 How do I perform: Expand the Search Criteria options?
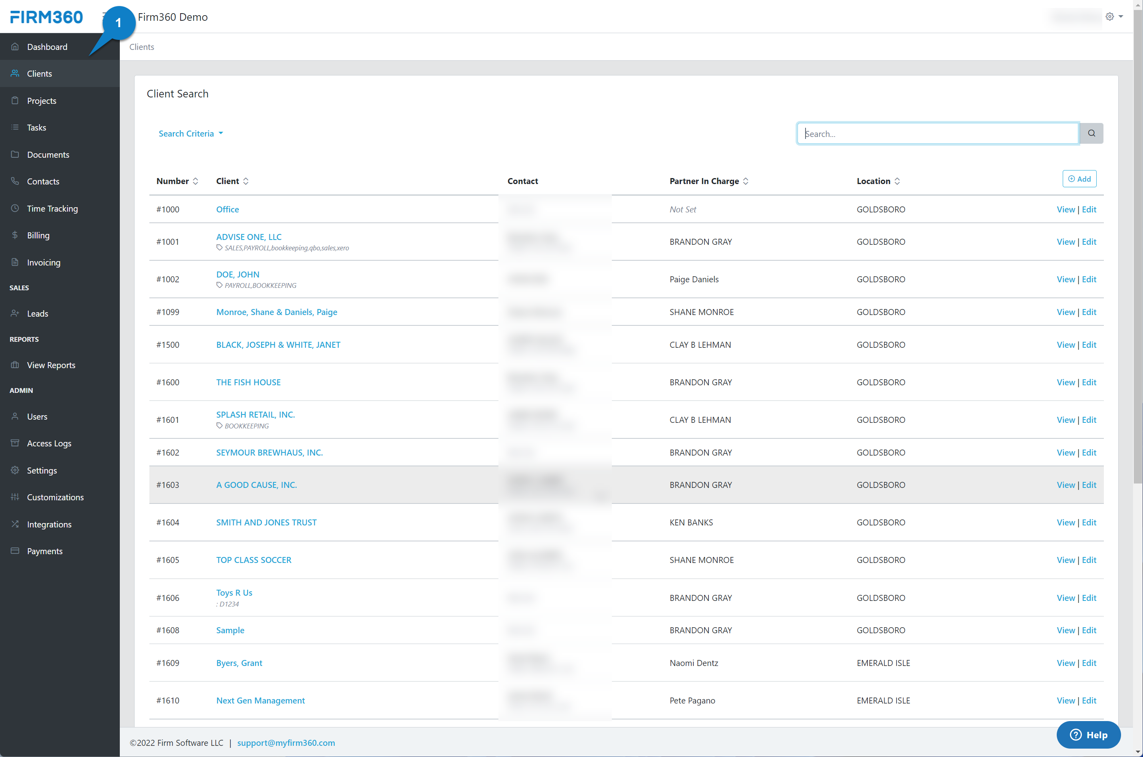click(190, 133)
